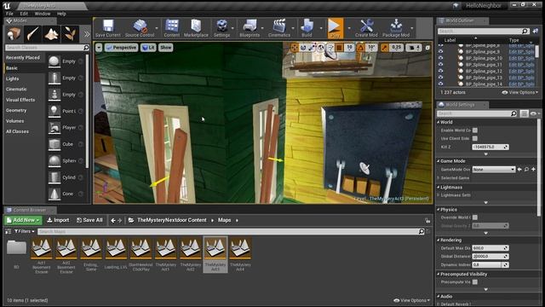The image size is (545, 307).
Task: Click the Add New button
Action: coord(23,220)
